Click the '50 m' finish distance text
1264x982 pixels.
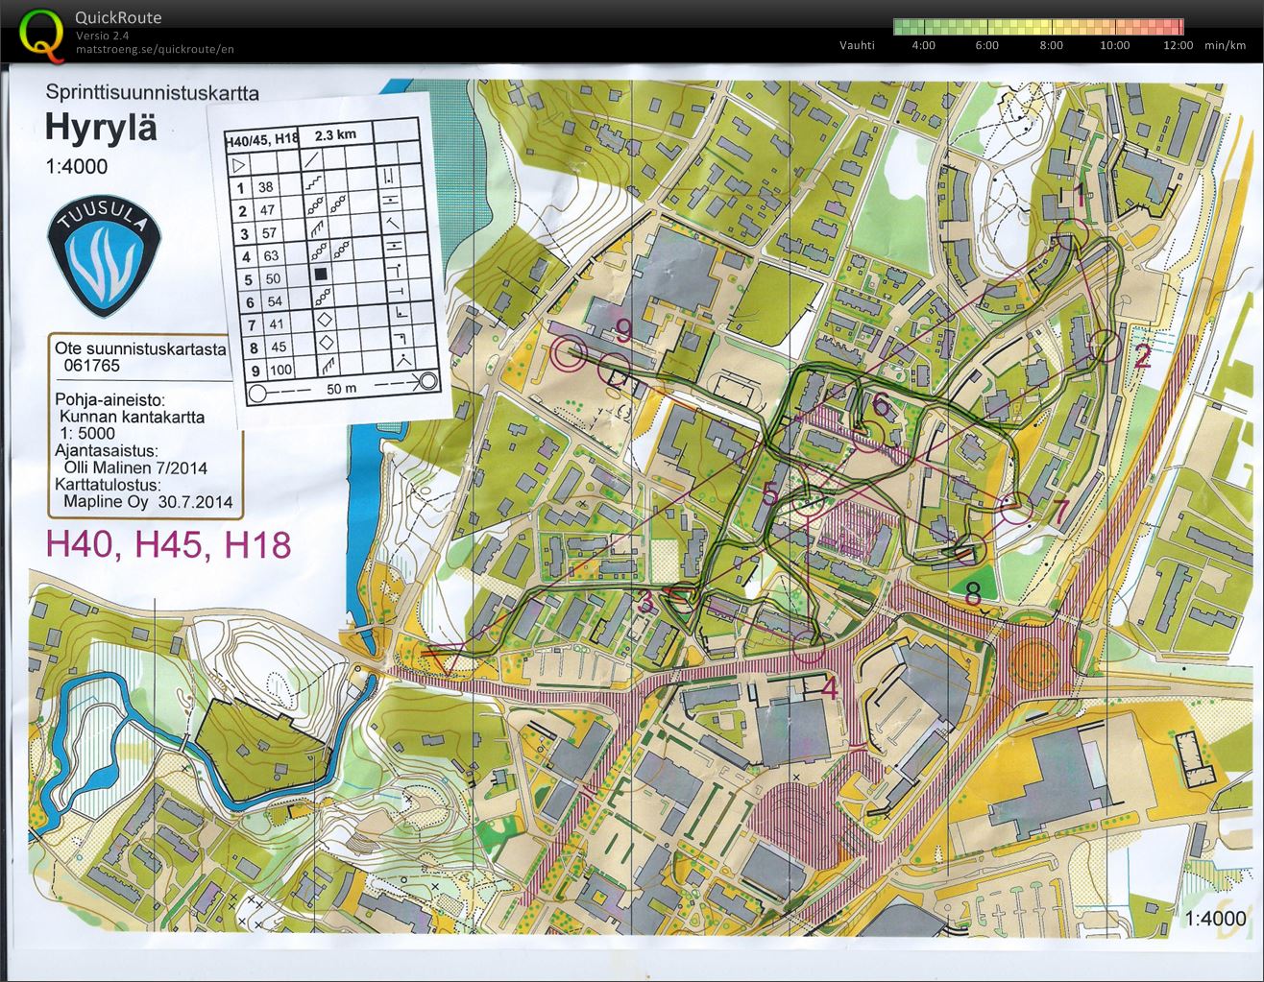pos(341,388)
